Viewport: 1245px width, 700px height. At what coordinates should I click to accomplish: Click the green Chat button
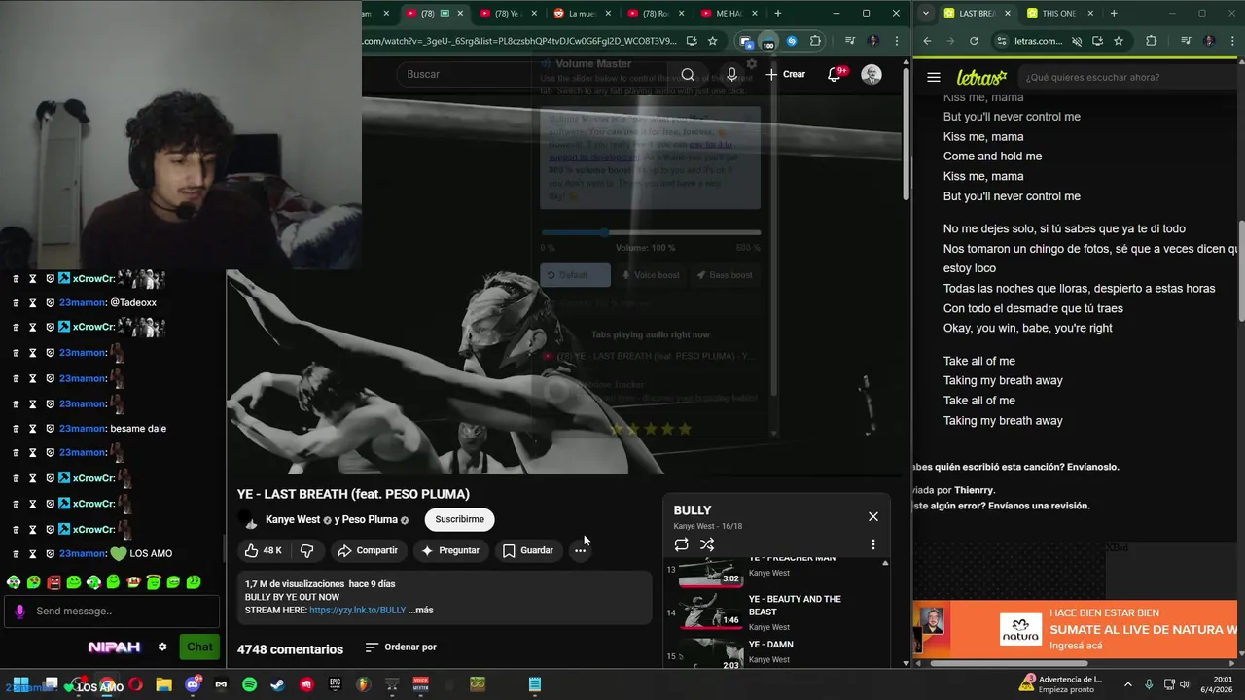[x=199, y=647]
